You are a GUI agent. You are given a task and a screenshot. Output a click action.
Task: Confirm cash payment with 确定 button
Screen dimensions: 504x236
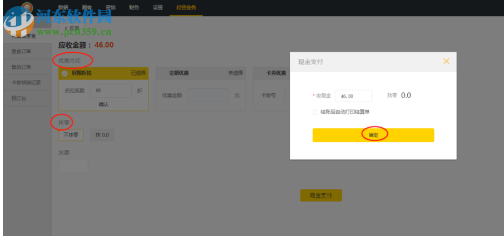point(373,135)
